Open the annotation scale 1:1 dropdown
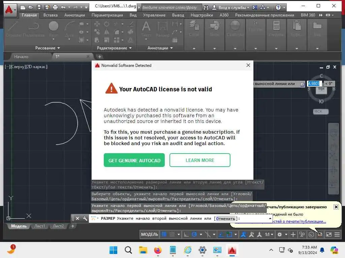Screen dimensions: 345x258 [x=269, y=234]
